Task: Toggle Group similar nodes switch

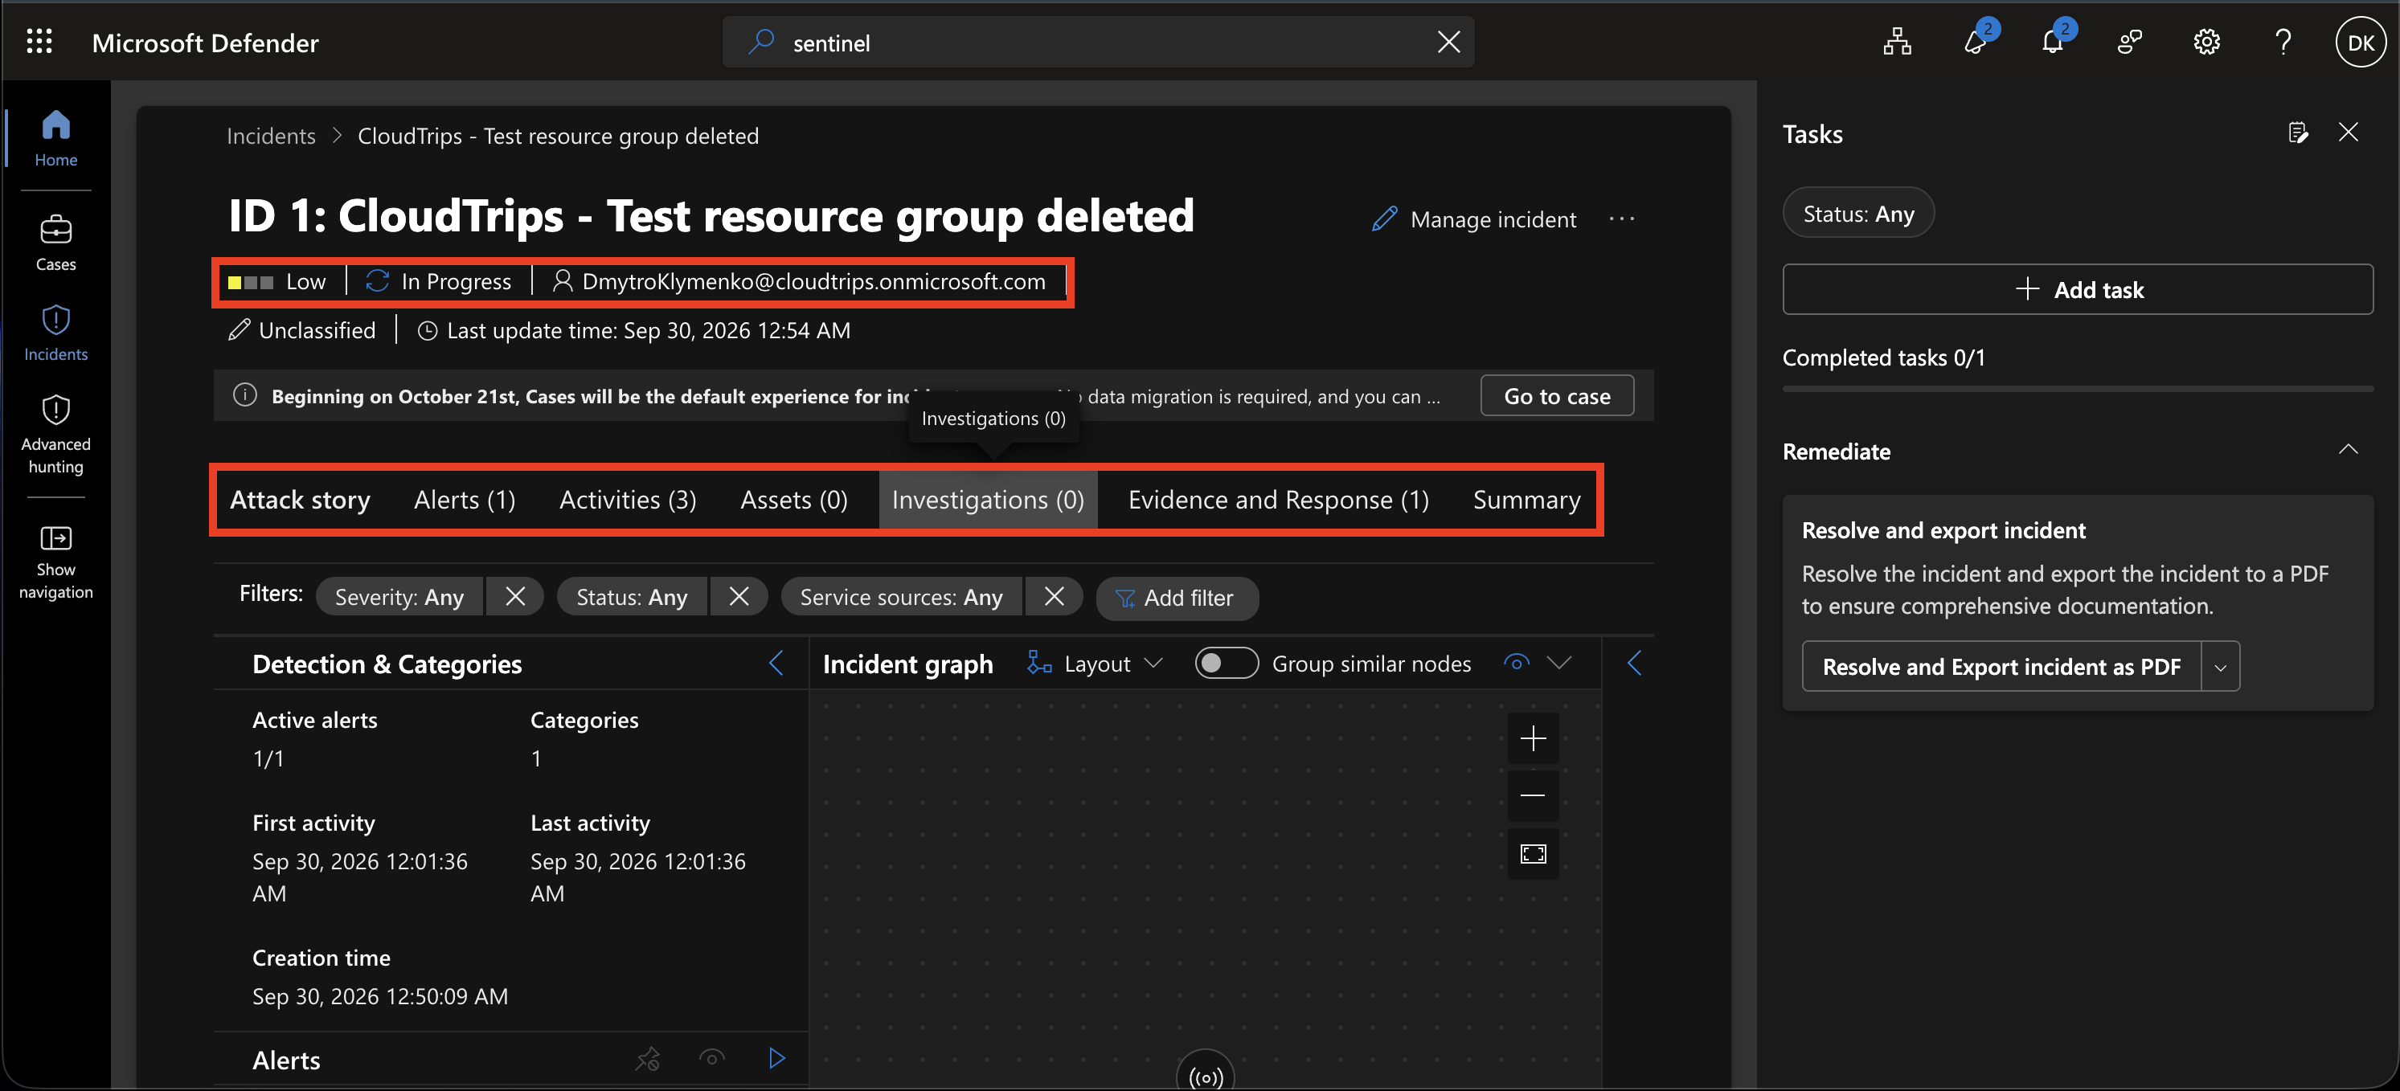Action: coord(1226,664)
